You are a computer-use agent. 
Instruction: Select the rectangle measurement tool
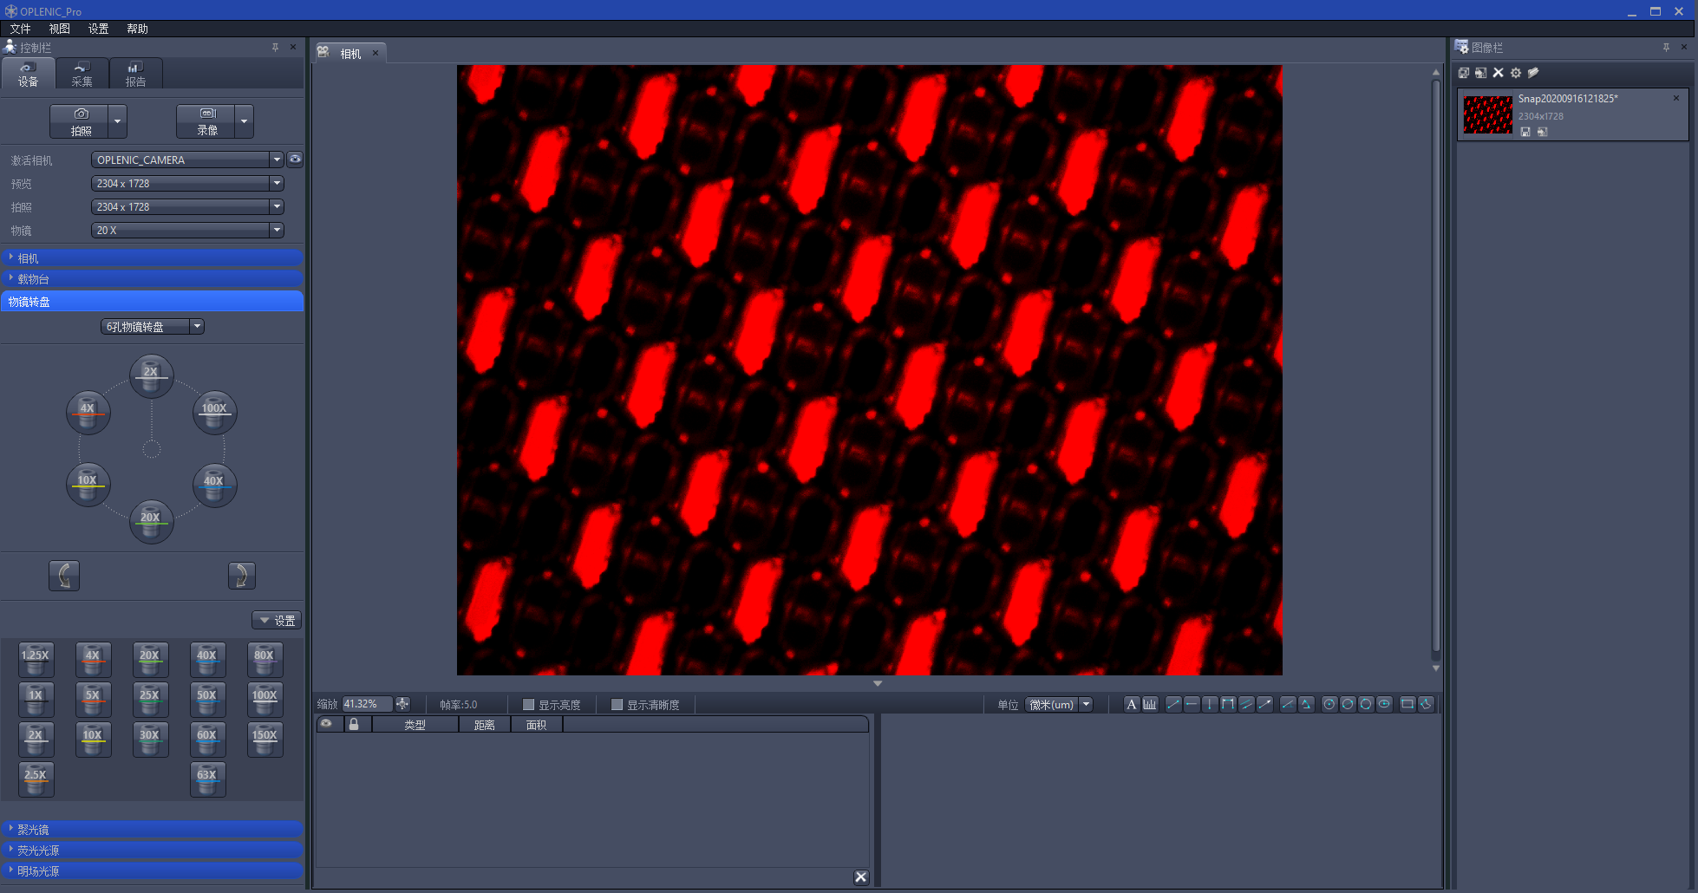click(x=1407, y=704)
